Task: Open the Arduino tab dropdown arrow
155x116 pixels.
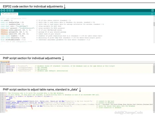Action: 152,14
